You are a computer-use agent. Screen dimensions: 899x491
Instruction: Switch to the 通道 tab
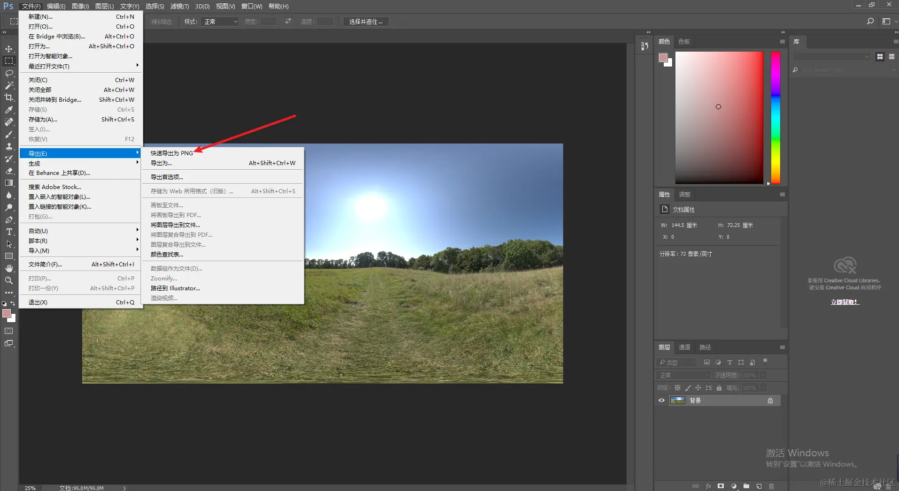tap(684, 347)
